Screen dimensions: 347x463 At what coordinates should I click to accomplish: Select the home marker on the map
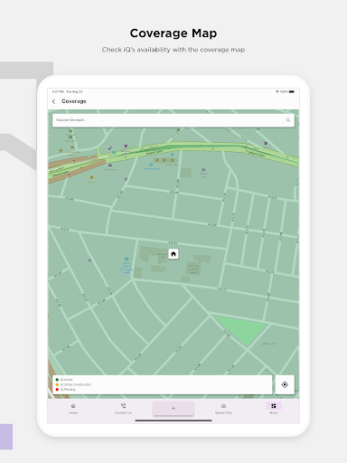point(173,254)
